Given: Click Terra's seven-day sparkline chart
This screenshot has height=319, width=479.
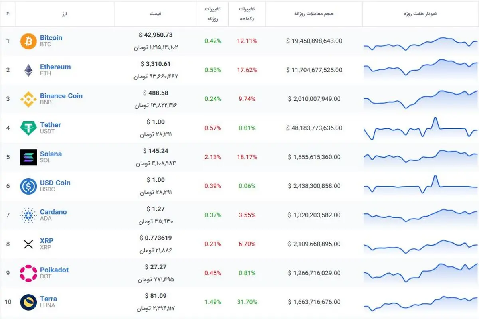Looking at the screenshot, I should tap(420, 303).
